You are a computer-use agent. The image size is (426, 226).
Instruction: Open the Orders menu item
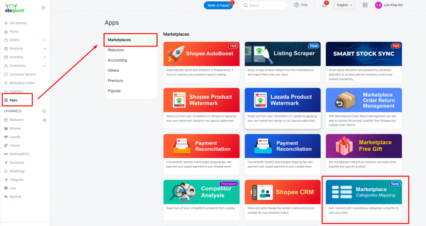point(15,40)
